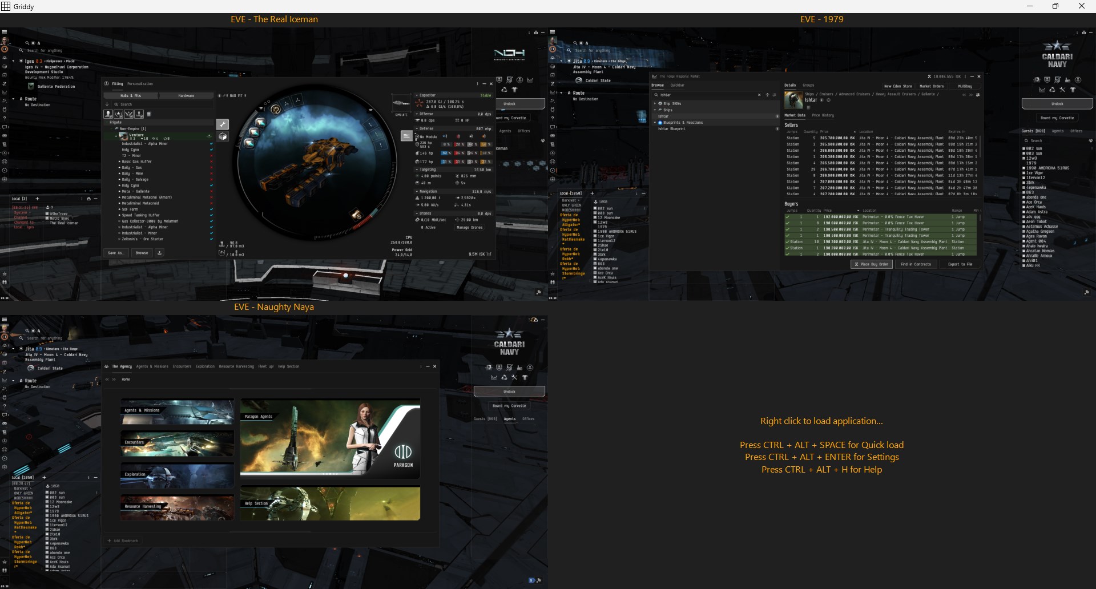Click the repair tools icon in 1979 station services
Viewport: 1096px width, 589px height.
1062,90
